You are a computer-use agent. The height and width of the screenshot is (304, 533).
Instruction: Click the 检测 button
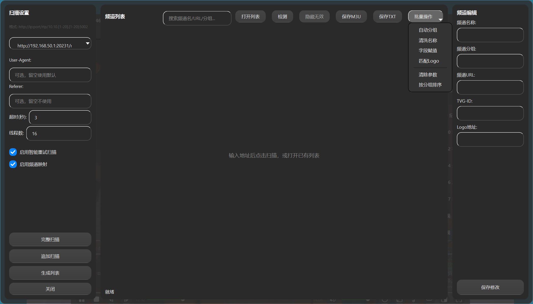click(x=282, y=17)
